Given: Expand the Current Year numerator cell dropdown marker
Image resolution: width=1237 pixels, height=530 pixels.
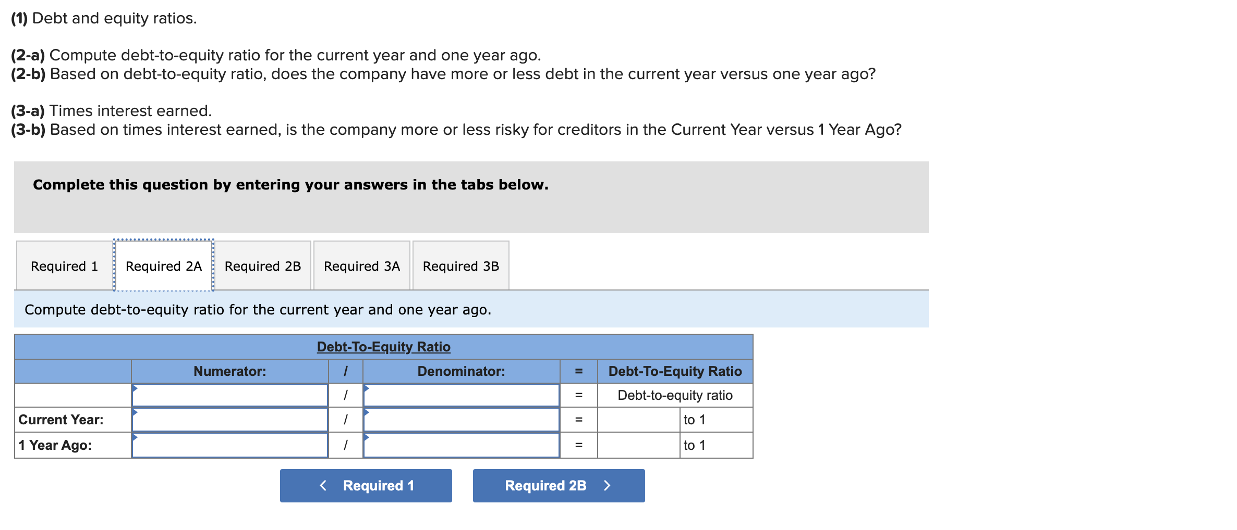Looking at the screenshot, I should point(136,414).
